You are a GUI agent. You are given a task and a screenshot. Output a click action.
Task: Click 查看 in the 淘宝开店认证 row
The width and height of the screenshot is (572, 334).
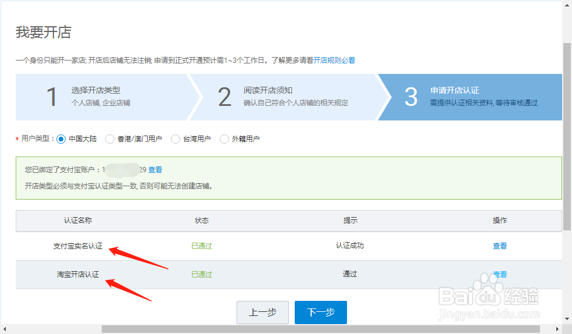(500, 275)
